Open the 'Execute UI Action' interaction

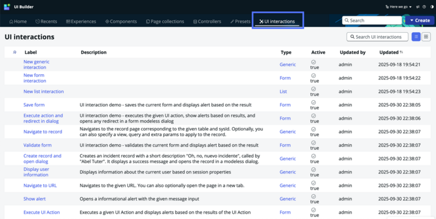point(41,213)
